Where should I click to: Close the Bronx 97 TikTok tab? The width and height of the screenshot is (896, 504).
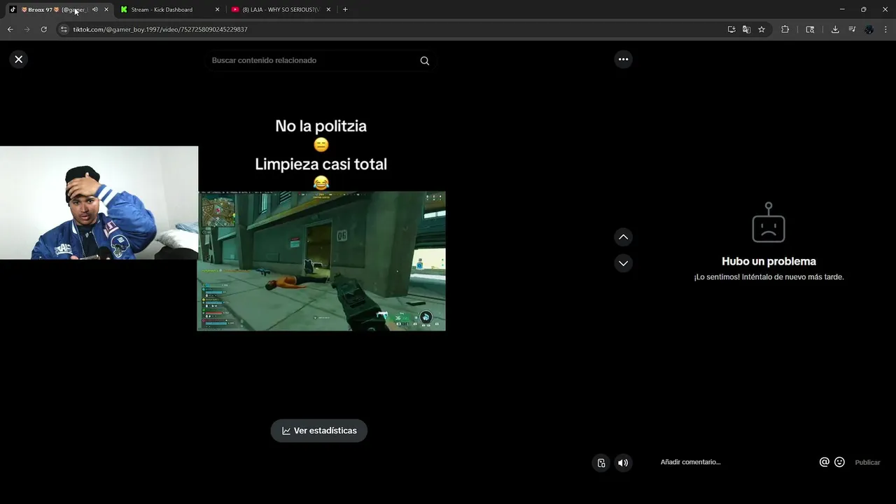(x=106, y=10)
